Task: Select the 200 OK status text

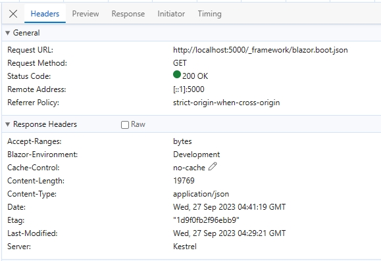Action: [195, 76]
